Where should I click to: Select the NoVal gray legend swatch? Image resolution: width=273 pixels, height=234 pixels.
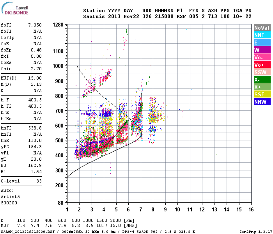point(262,28)
